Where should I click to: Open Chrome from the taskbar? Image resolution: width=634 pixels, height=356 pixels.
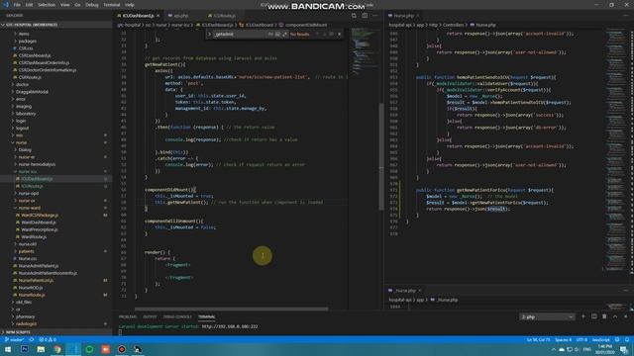57,349
